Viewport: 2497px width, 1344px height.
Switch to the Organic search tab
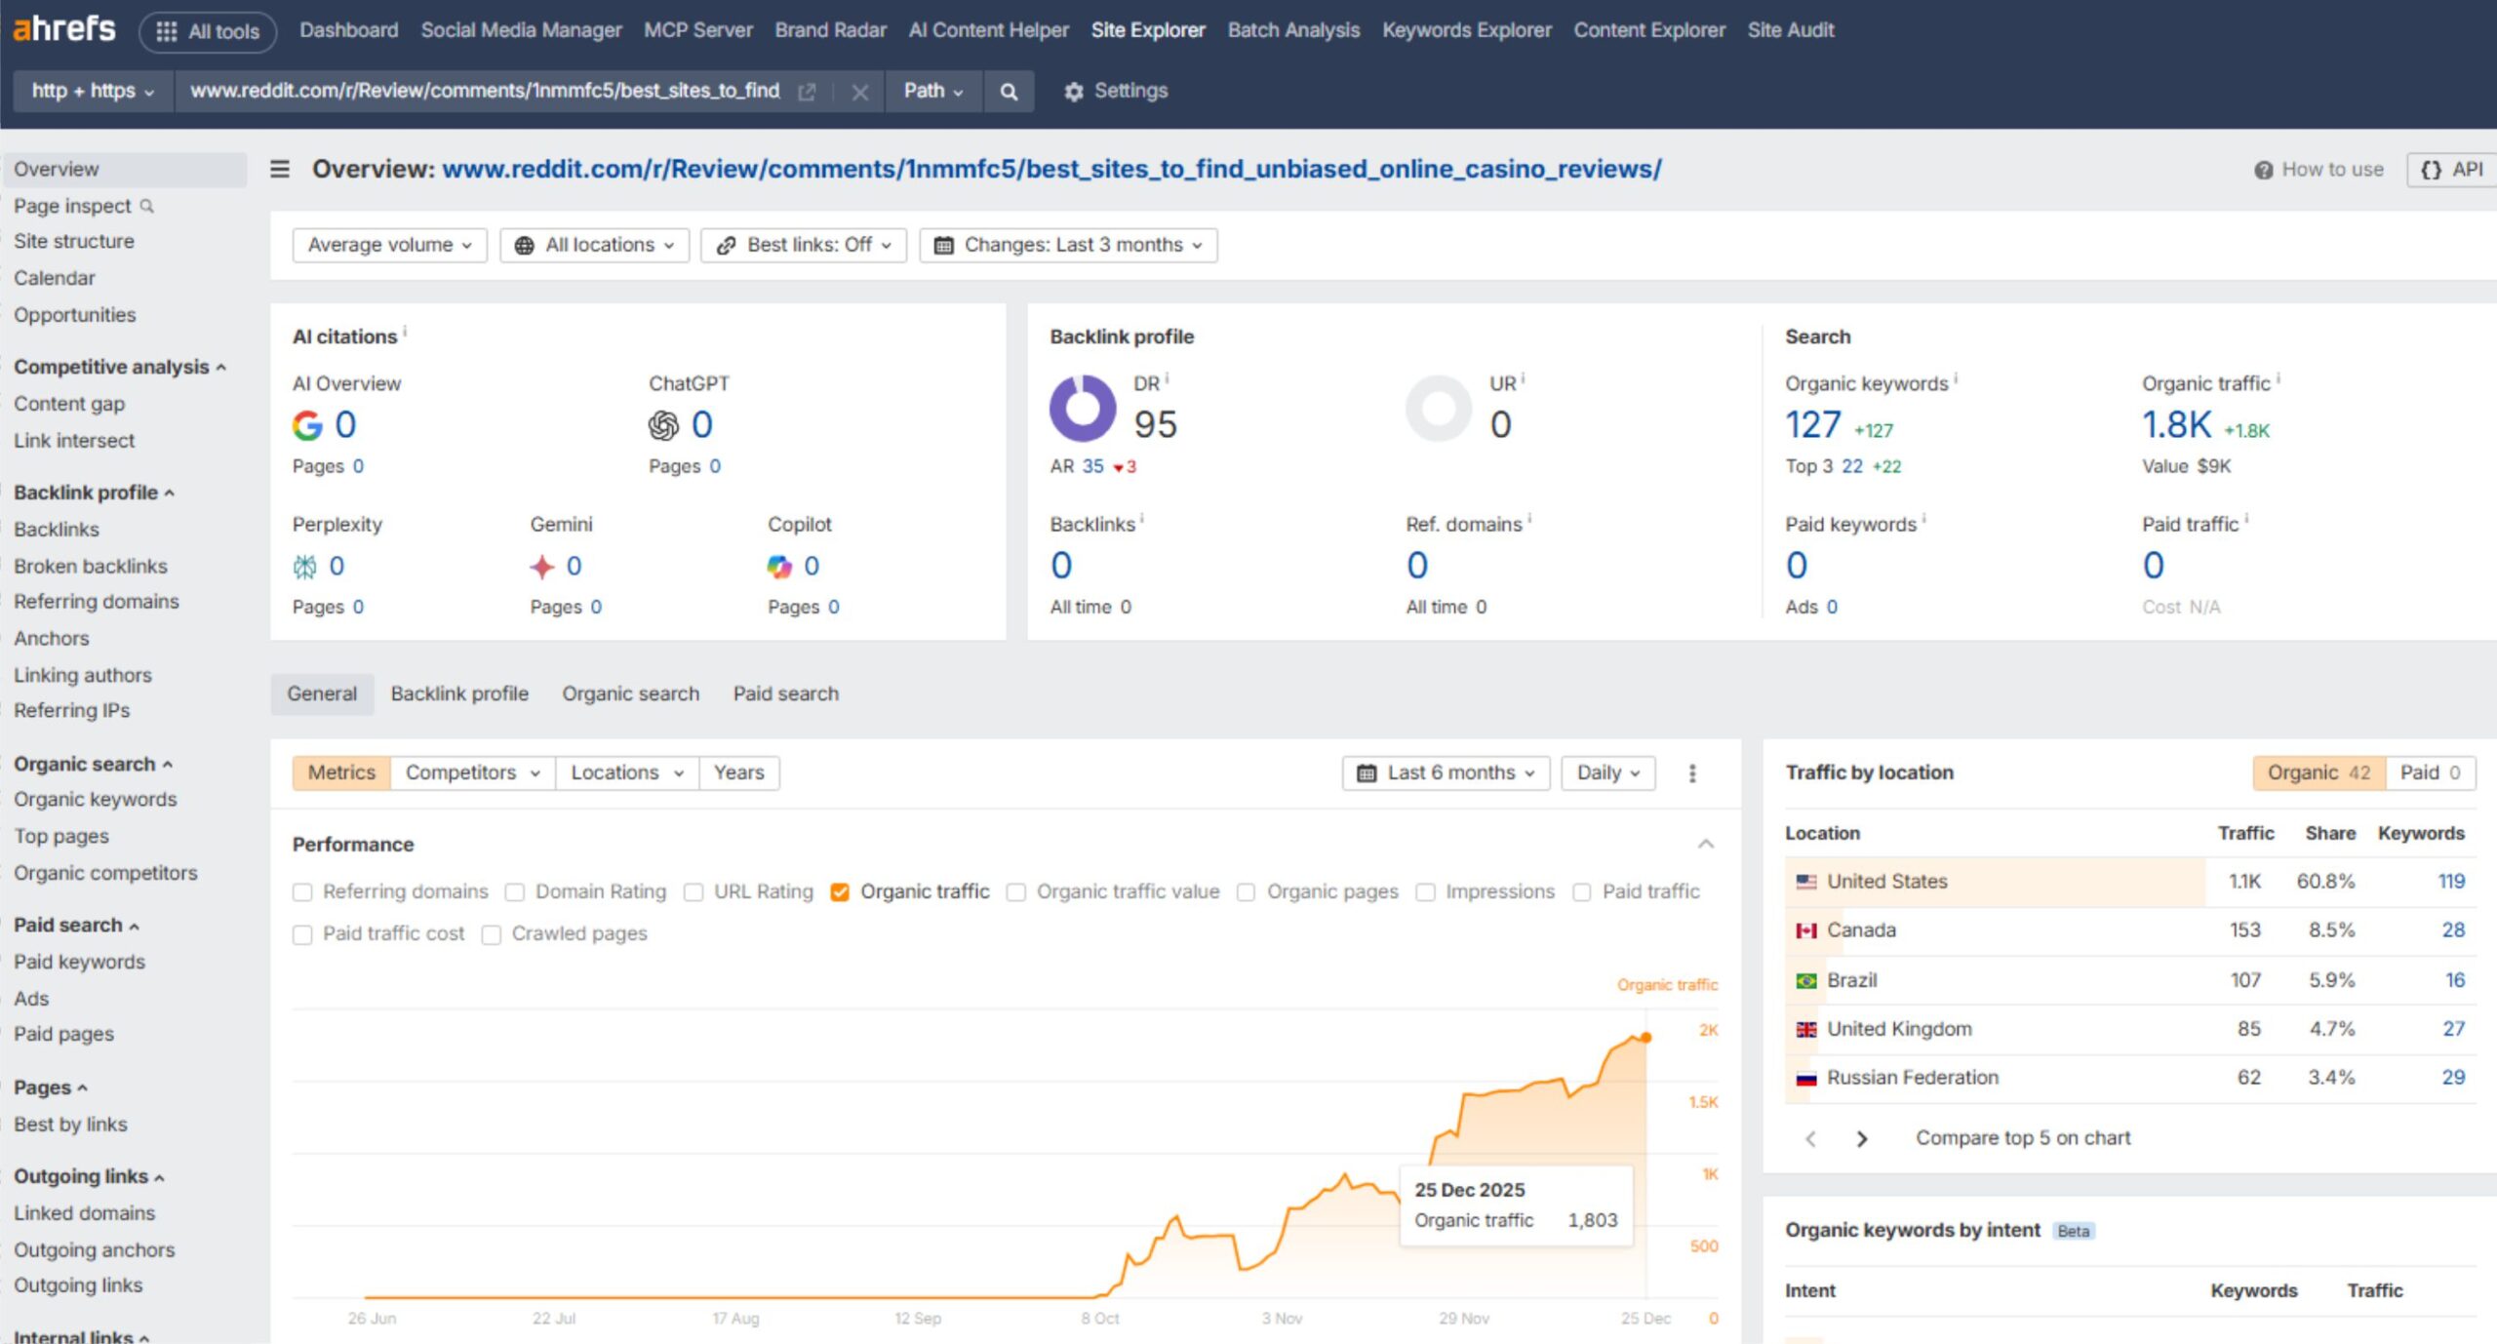630,693
